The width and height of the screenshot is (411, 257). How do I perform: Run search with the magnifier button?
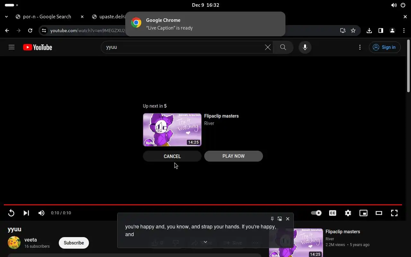click(283, 47)
